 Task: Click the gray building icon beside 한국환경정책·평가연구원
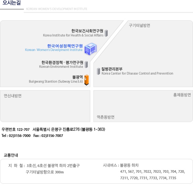coord(86,65)
